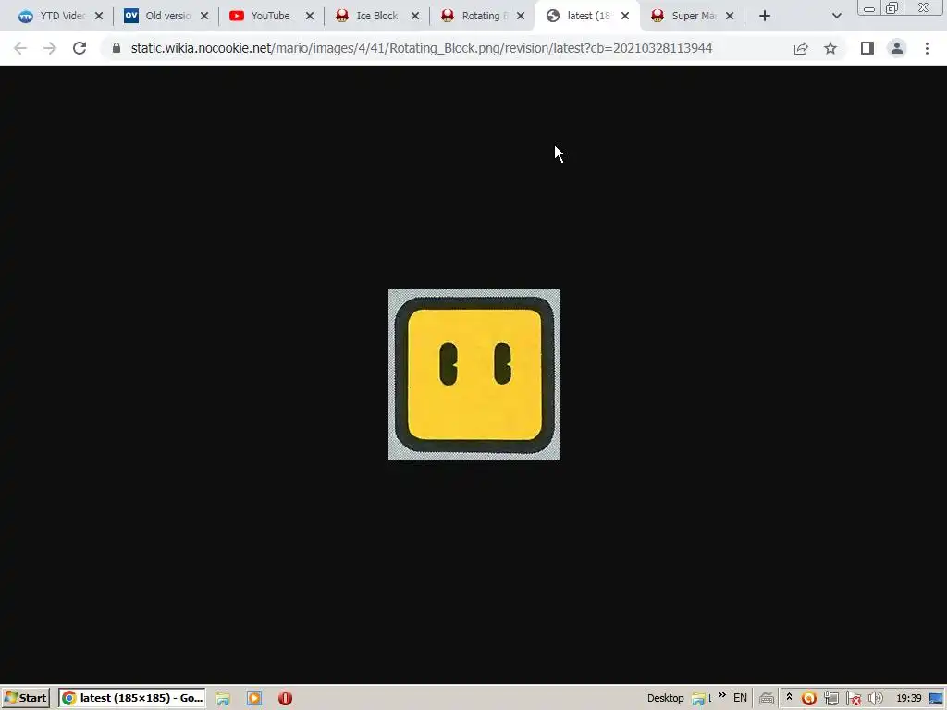Open the profile account menu
Viewport: 947px width, 710px height.
(897, 48)
